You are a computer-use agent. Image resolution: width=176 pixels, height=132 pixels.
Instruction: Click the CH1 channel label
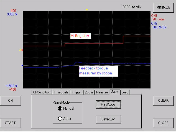click(154, 16)
